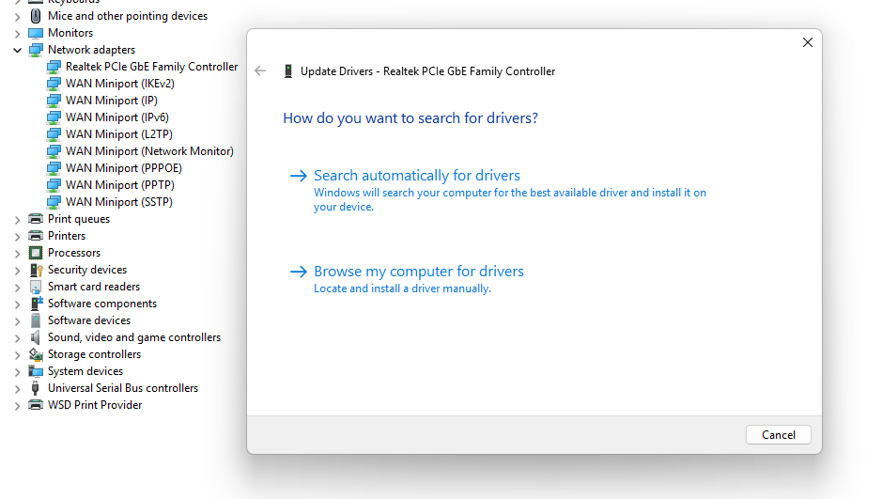Choose Search automatically for drivers
This screenshot has height=499, width=882.
pyautogui.click(x=416, y=176)
